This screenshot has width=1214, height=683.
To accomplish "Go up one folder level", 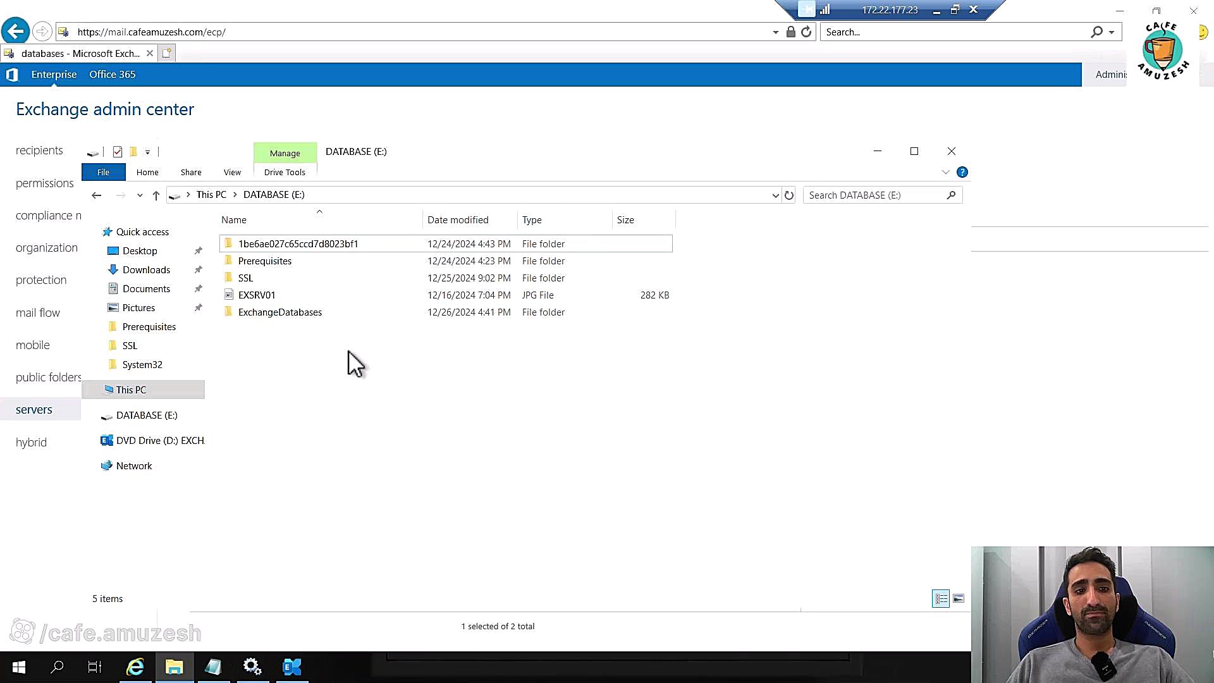I will point(156,195).
